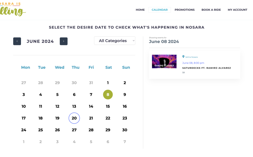Image resolution: width=253 pixels, height=157 pixels.
Task: Open the Home menu item
Action: click(x=140, y=10)
